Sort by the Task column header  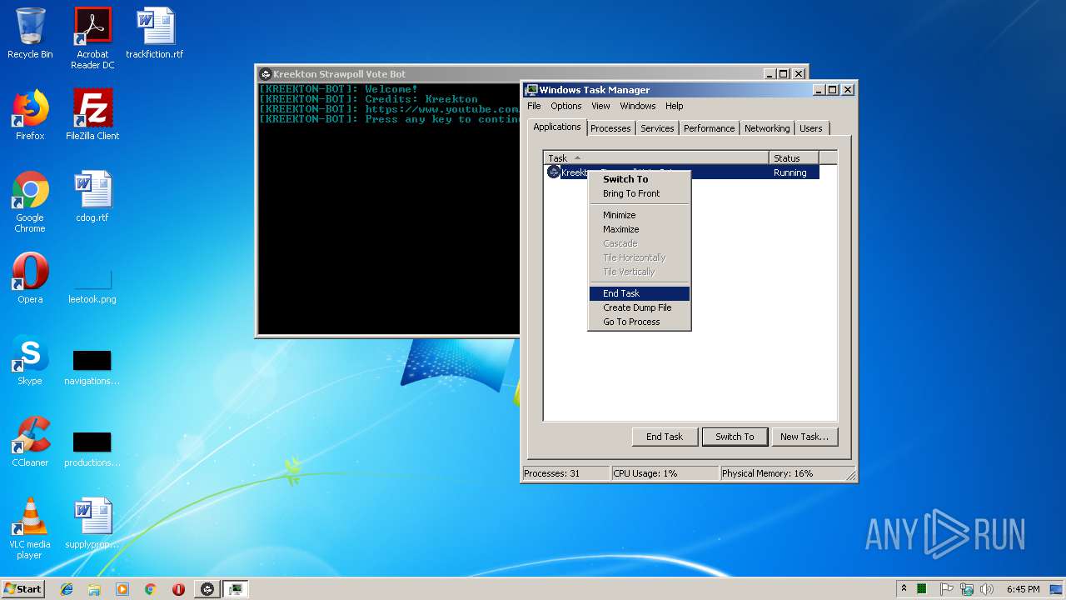tap(656, 158)
